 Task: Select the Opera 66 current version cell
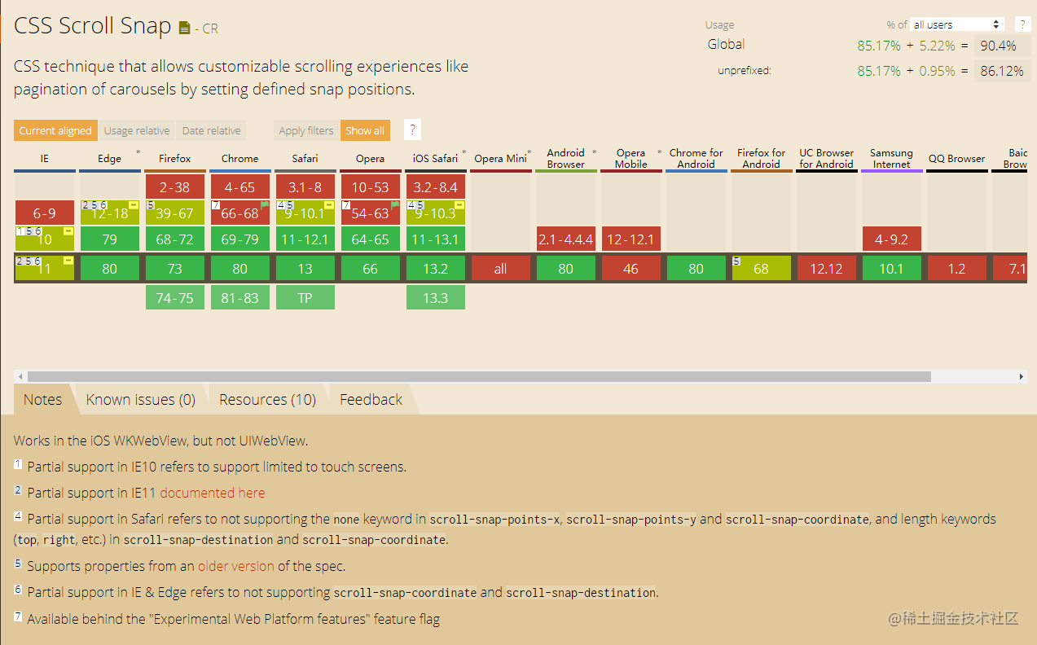[371, 269]
